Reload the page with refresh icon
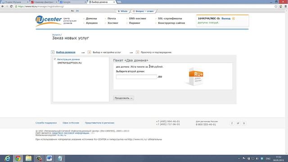288x162 pixels. tap(11, 6)
